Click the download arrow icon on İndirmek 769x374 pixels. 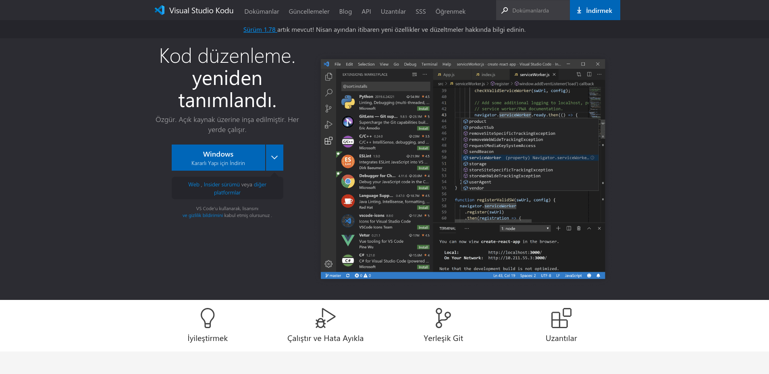tap(579, 10)
